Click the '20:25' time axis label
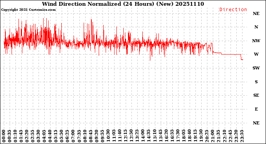 tap(207, 136)
